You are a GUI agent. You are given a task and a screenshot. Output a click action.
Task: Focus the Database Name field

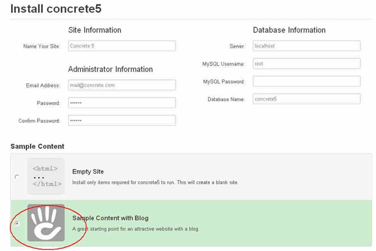click(x=307, y=99)
